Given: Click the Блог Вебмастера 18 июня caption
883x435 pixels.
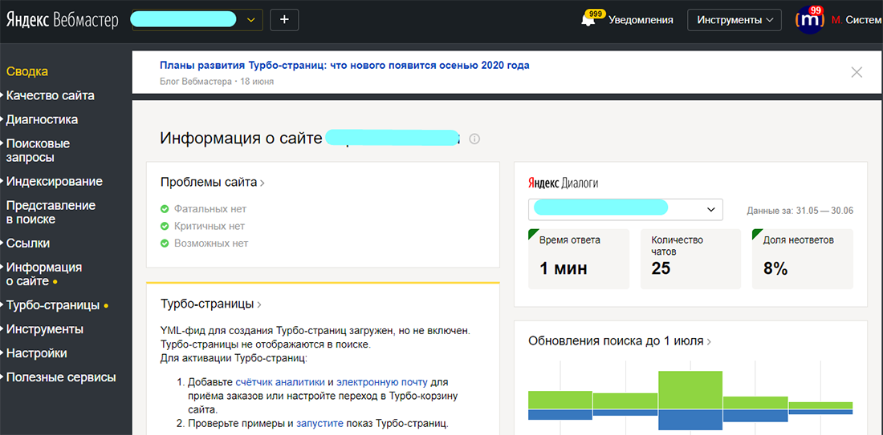Looking at the screenshot, I should [217, 82].
